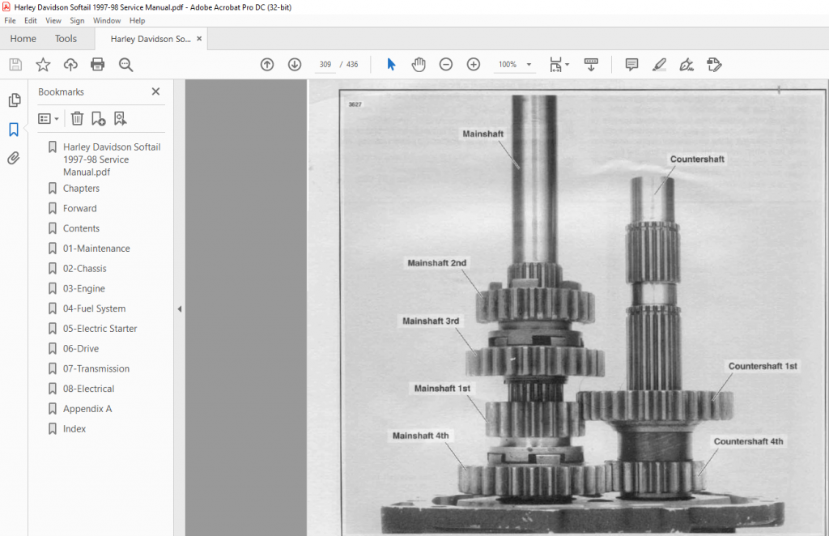Open the Add comment tool

point(631,65)
